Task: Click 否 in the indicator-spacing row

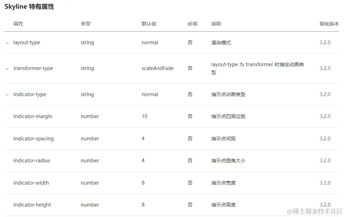Action: tap(190, 139)
